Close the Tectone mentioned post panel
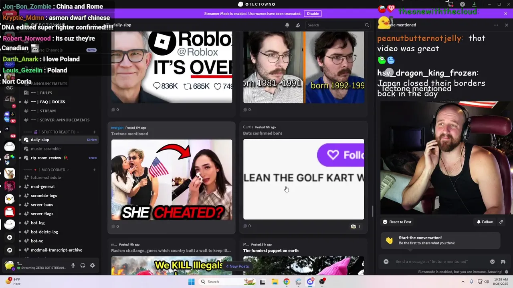Screen dimensions: 513x288 [x=506, y=25]
